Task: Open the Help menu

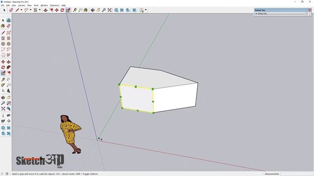Action: click(63, 5)
